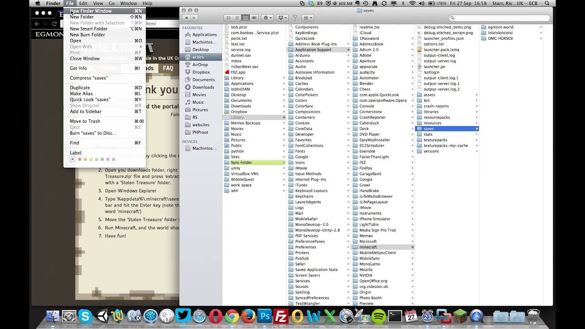Switch Finder to column view
This screenshot has height=329, width=585.
246,18
